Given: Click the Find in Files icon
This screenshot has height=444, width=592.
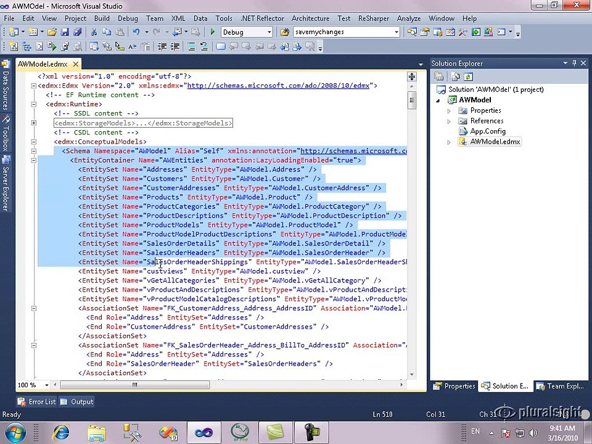Looking at the screenshot, I should [284, 32].
